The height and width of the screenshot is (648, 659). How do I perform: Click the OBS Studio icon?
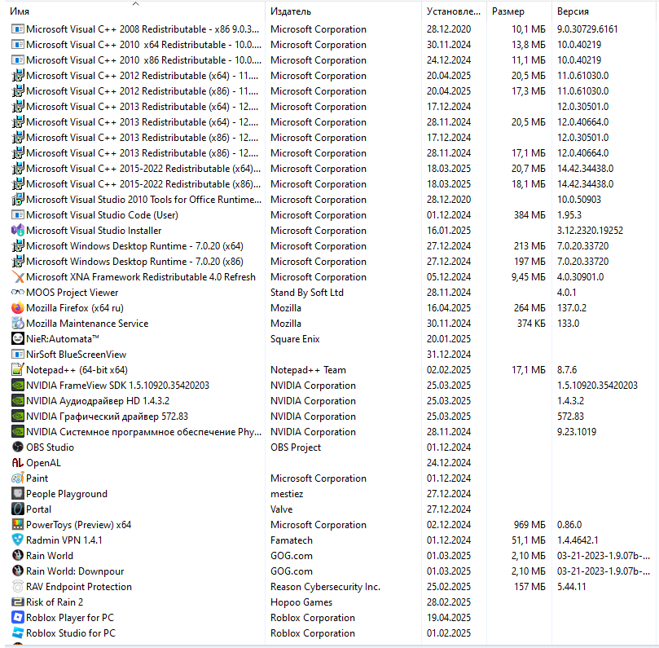pos(18,447)
